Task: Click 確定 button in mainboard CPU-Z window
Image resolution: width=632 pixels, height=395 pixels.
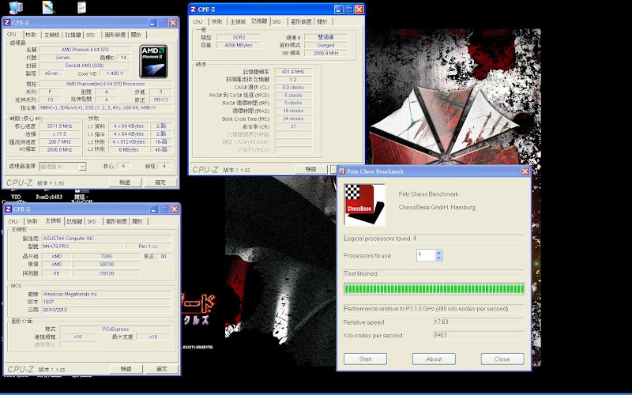Action: [x=162, y=369]
